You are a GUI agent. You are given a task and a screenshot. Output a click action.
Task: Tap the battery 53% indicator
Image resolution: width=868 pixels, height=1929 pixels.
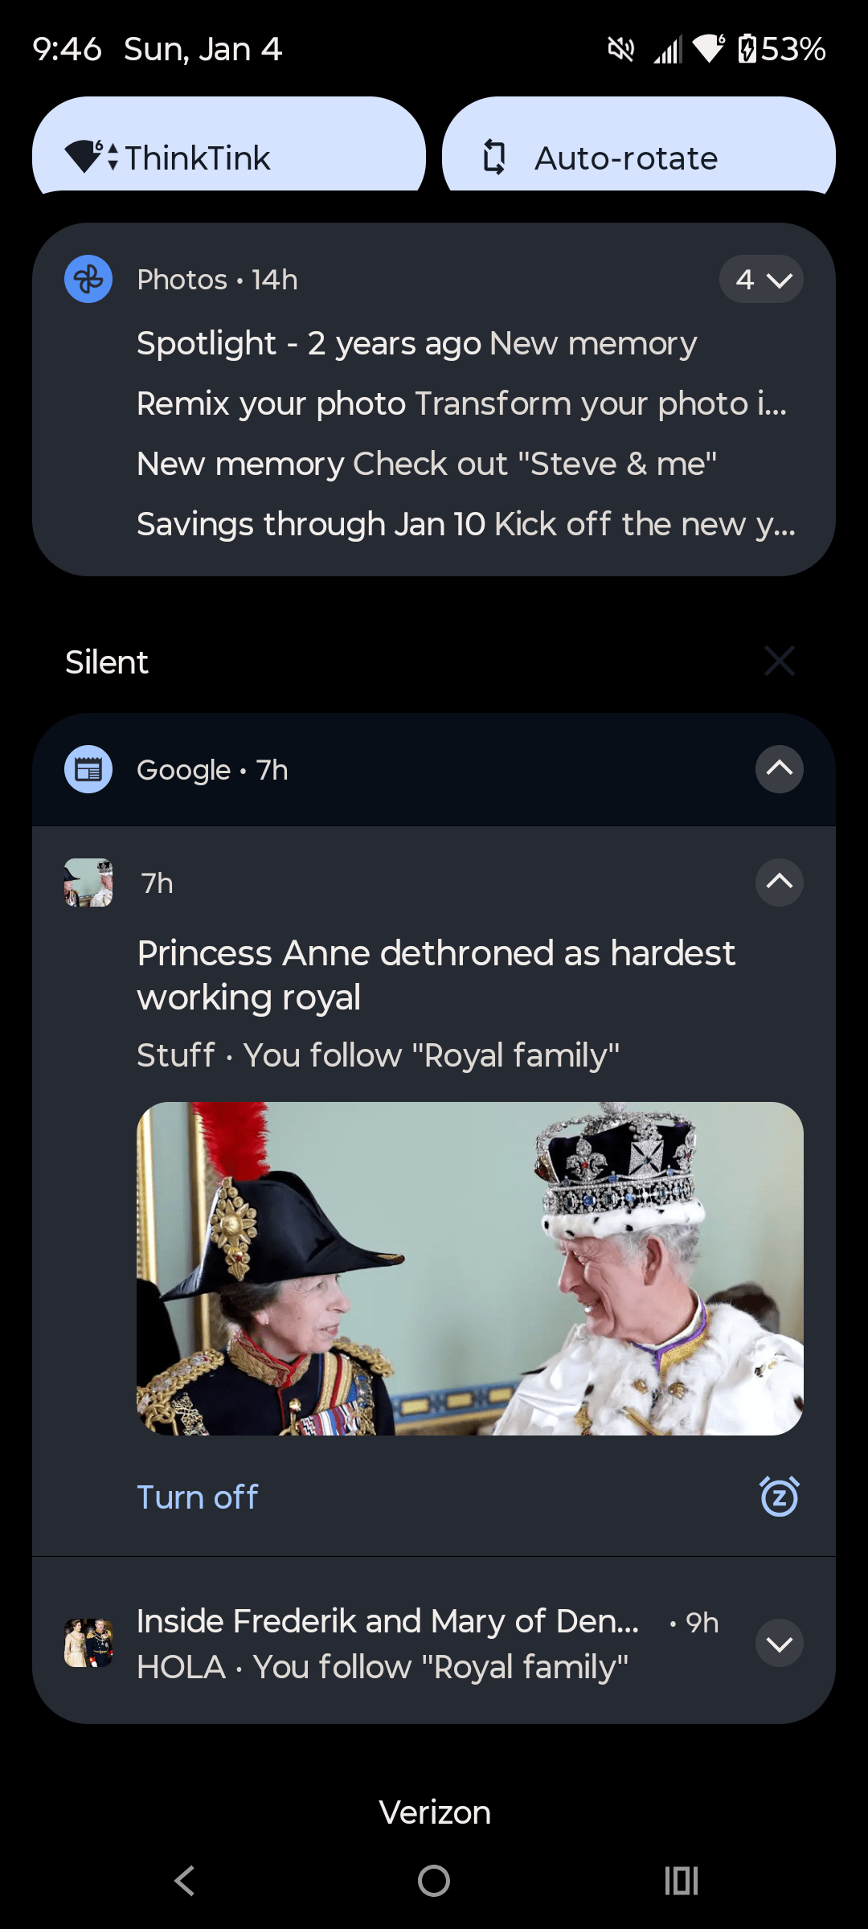click(x=781, y=50)
